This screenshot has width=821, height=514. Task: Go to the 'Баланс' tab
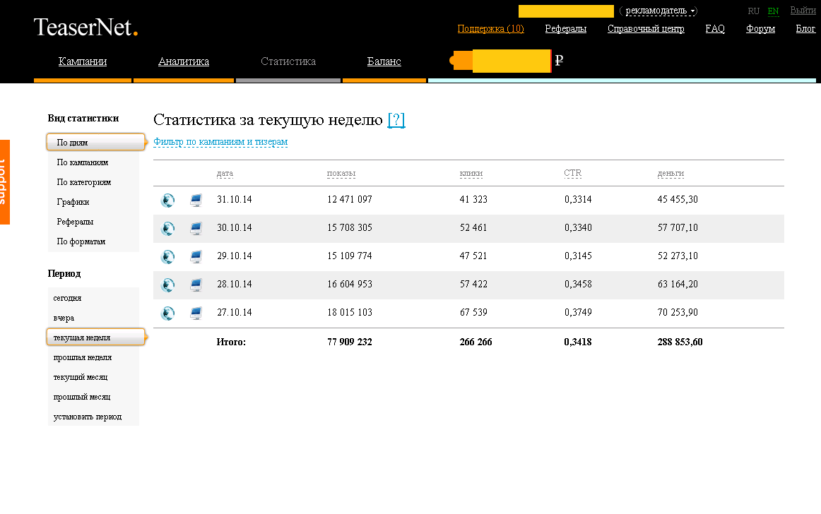pos(384,61)
